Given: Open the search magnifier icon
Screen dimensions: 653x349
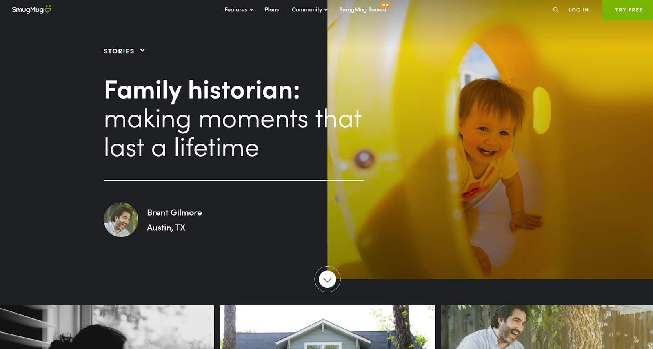Looking at the screenshot, I should (555, 10).
